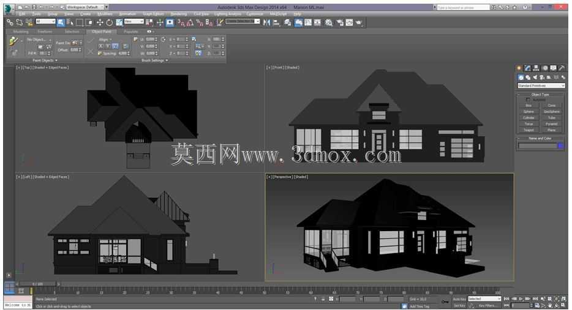
Task: Open the Utilities command panel tab
Action: tap(562, 68)
